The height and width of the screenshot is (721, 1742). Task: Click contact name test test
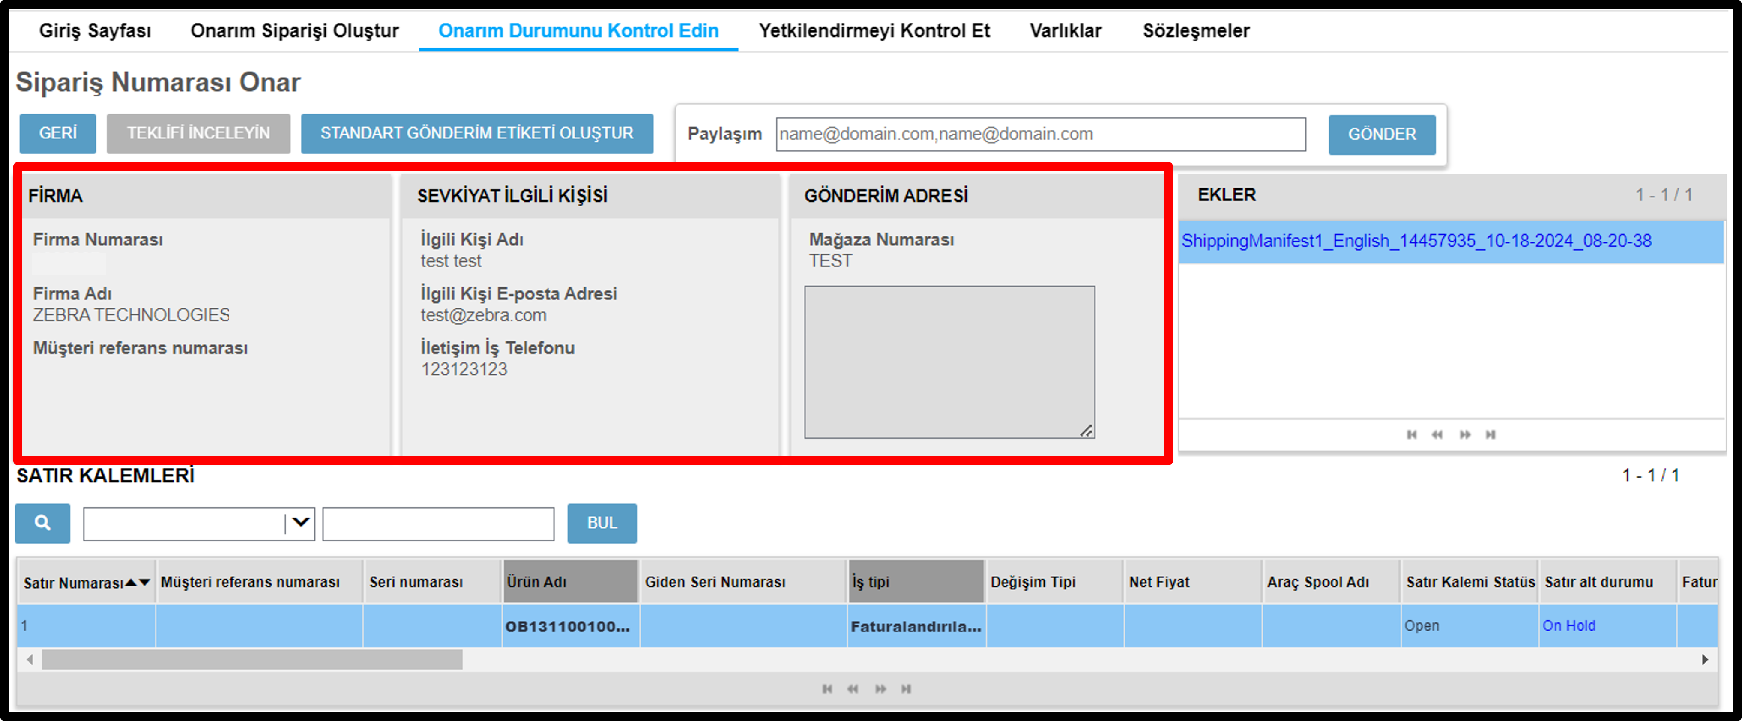tap(451, 261)
